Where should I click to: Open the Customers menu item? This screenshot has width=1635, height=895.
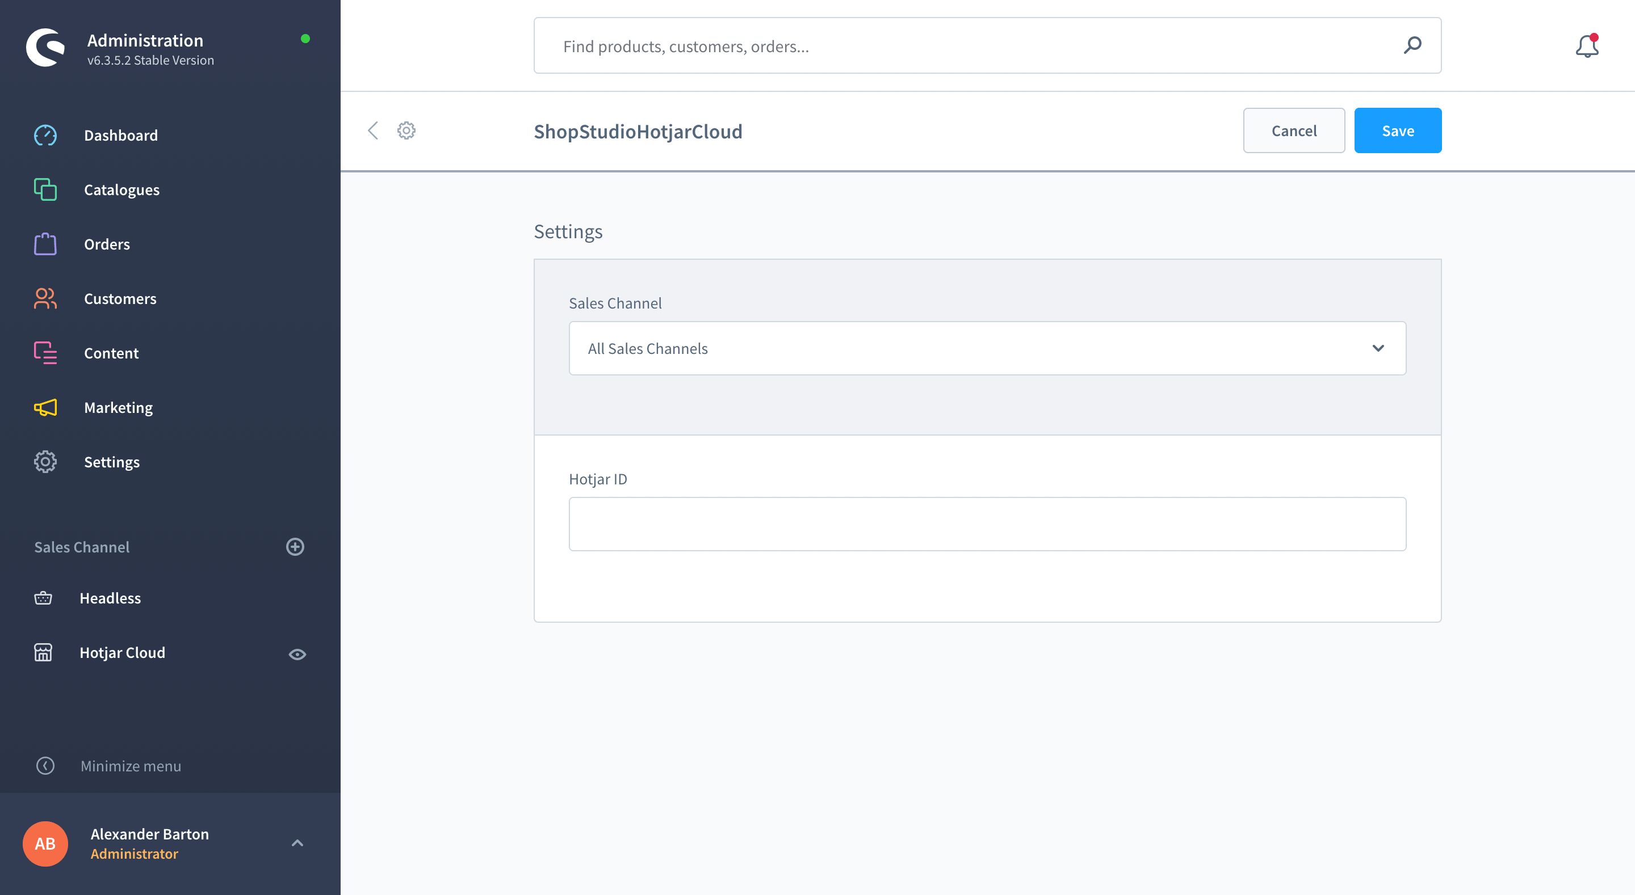pos(120,299)
